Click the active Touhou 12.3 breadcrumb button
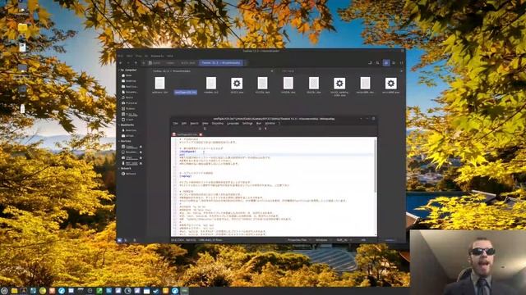 click(x=222, y=62)
